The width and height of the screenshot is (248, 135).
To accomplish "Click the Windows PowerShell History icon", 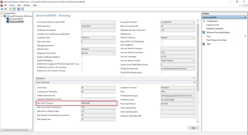I will click(204, 32).
